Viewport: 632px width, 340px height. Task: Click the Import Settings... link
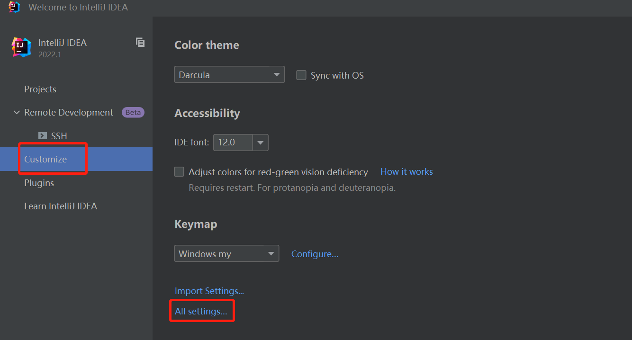click(x=209, y=291)
